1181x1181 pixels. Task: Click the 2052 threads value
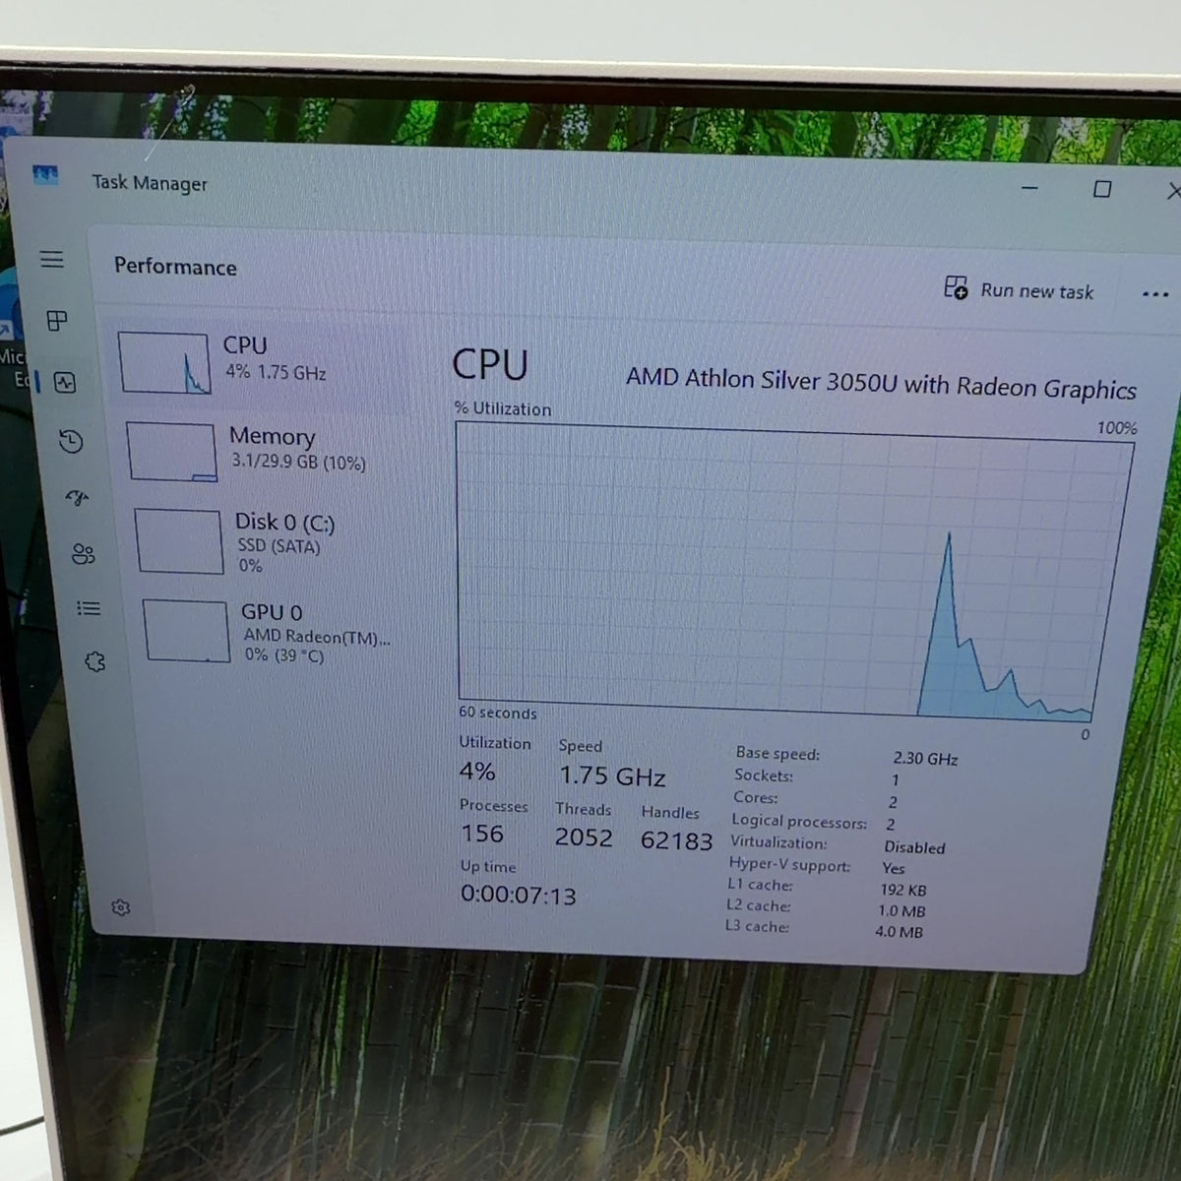tap(584, 837)
